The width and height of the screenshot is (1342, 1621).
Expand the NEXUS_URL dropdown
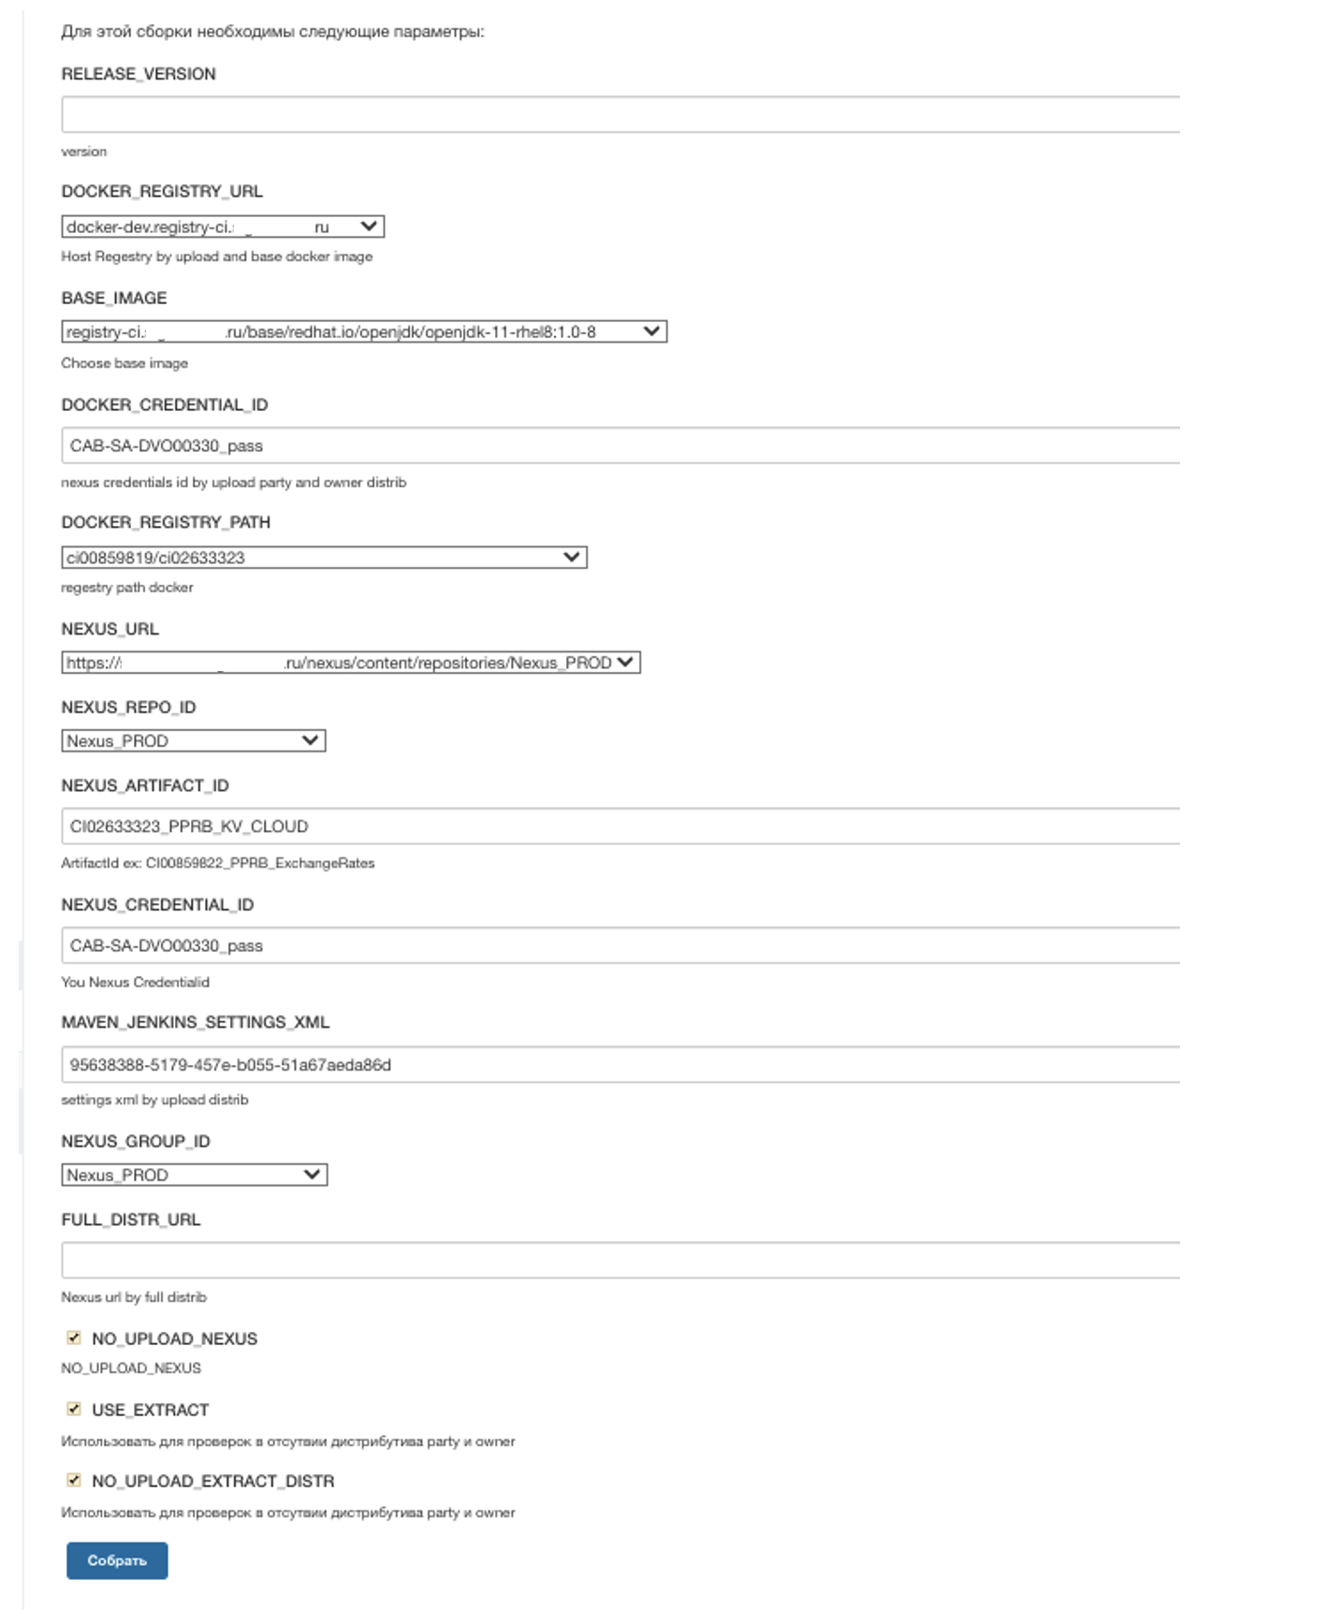[350, 663]
